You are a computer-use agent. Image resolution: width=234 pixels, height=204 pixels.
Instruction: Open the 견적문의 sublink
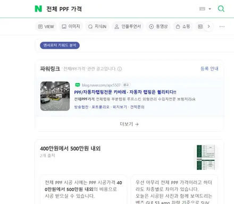137,107
